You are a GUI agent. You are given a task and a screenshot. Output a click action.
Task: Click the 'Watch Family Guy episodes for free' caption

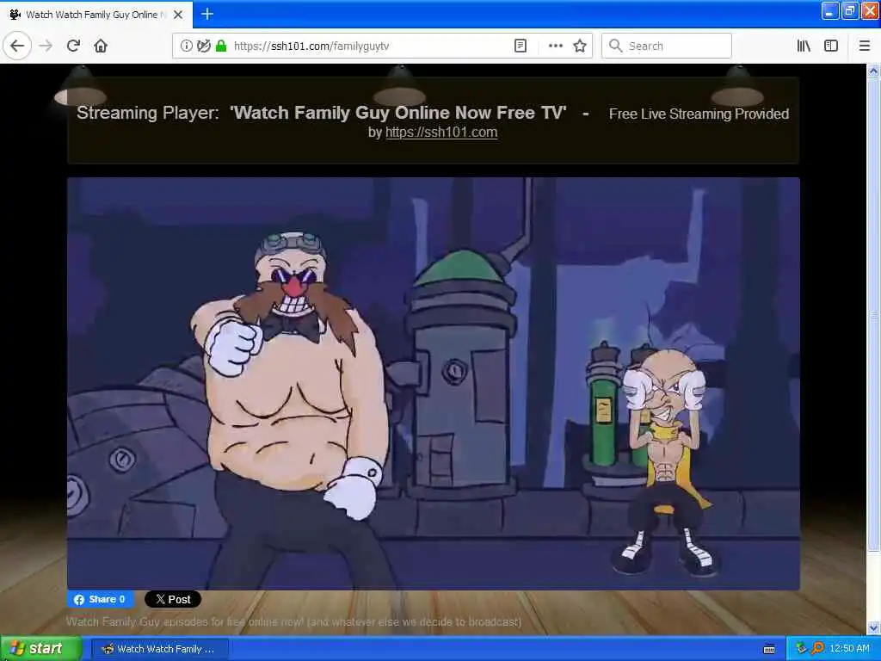tap(293, 621)
